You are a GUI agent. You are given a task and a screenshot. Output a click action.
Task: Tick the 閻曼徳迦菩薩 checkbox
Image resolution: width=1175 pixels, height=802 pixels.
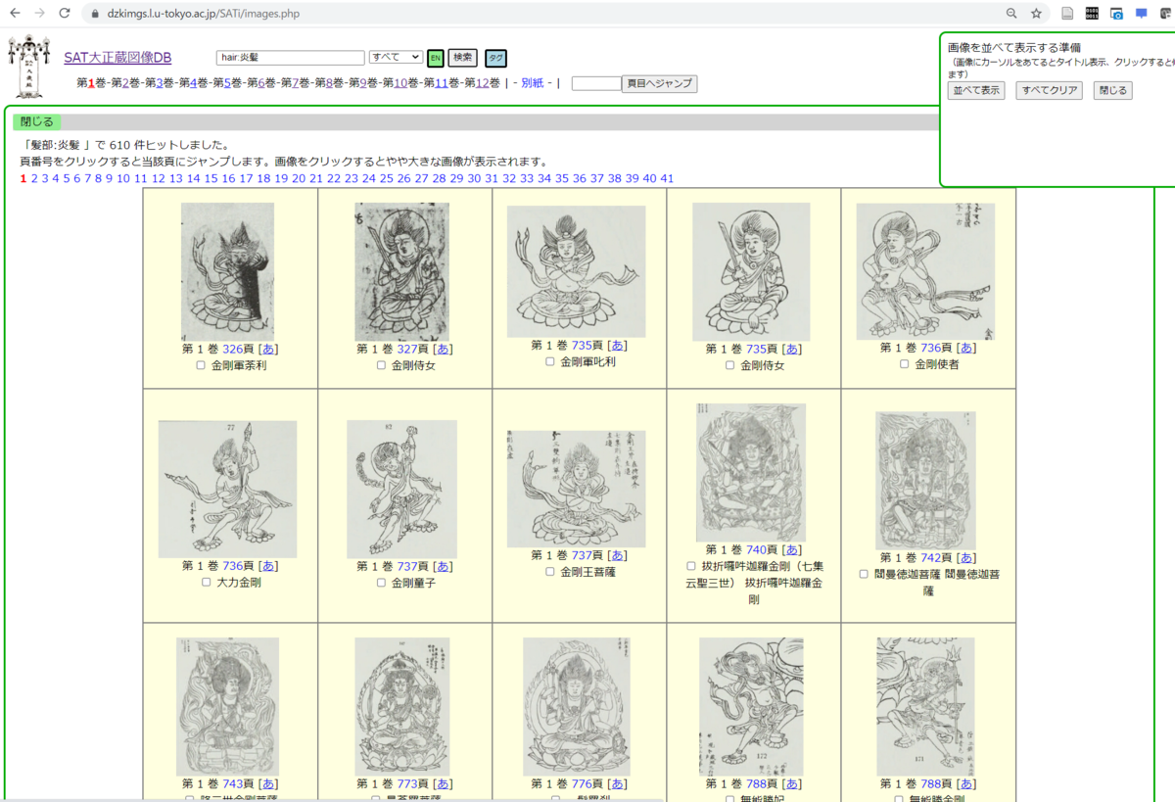864,574
